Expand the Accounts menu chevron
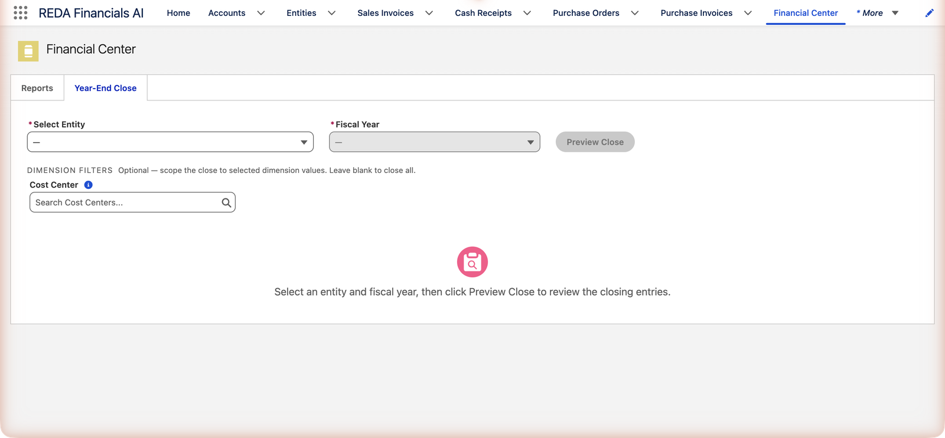This screenshot has width=945, height=438. coord(261,13)
